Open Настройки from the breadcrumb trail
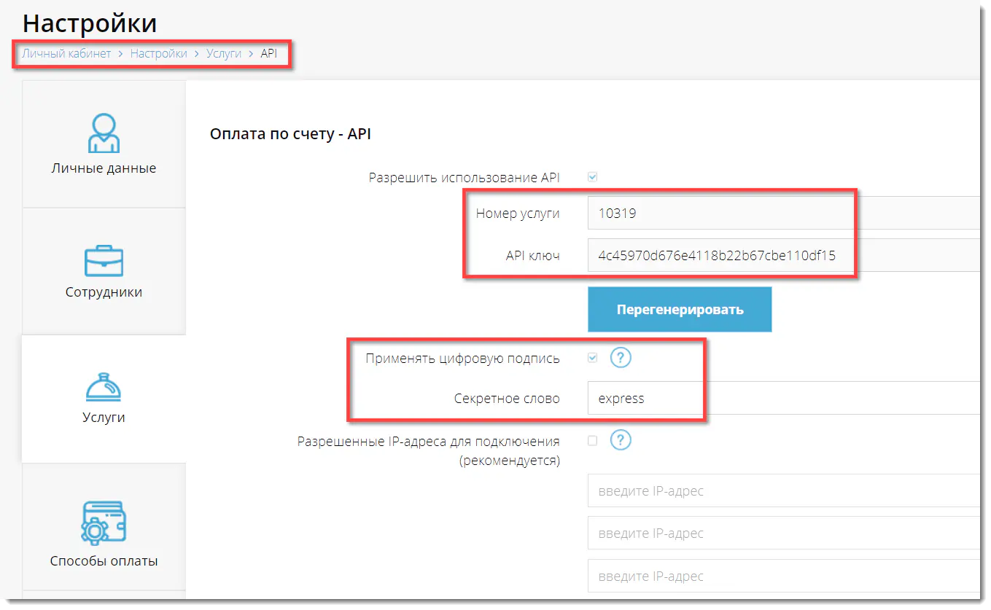This screenshot has height=610, width=991. 159,53
